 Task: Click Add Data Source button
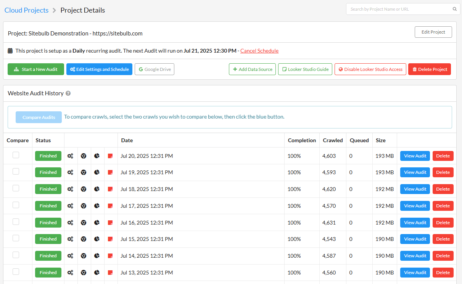pos(252,69)
